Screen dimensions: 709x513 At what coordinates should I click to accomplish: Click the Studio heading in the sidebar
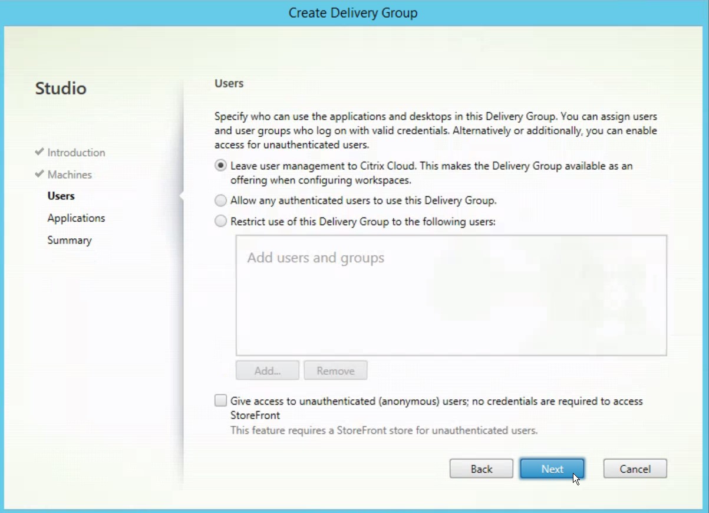coord(61,88)
